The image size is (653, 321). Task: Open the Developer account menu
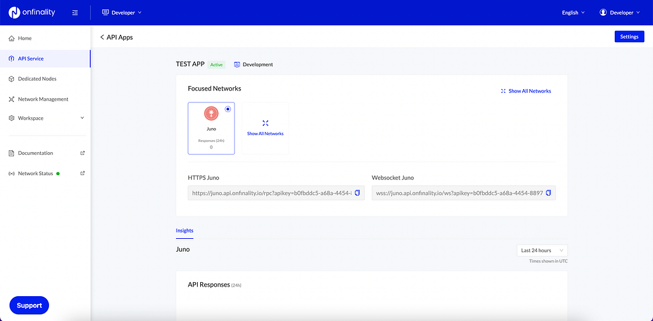point(619,13)
